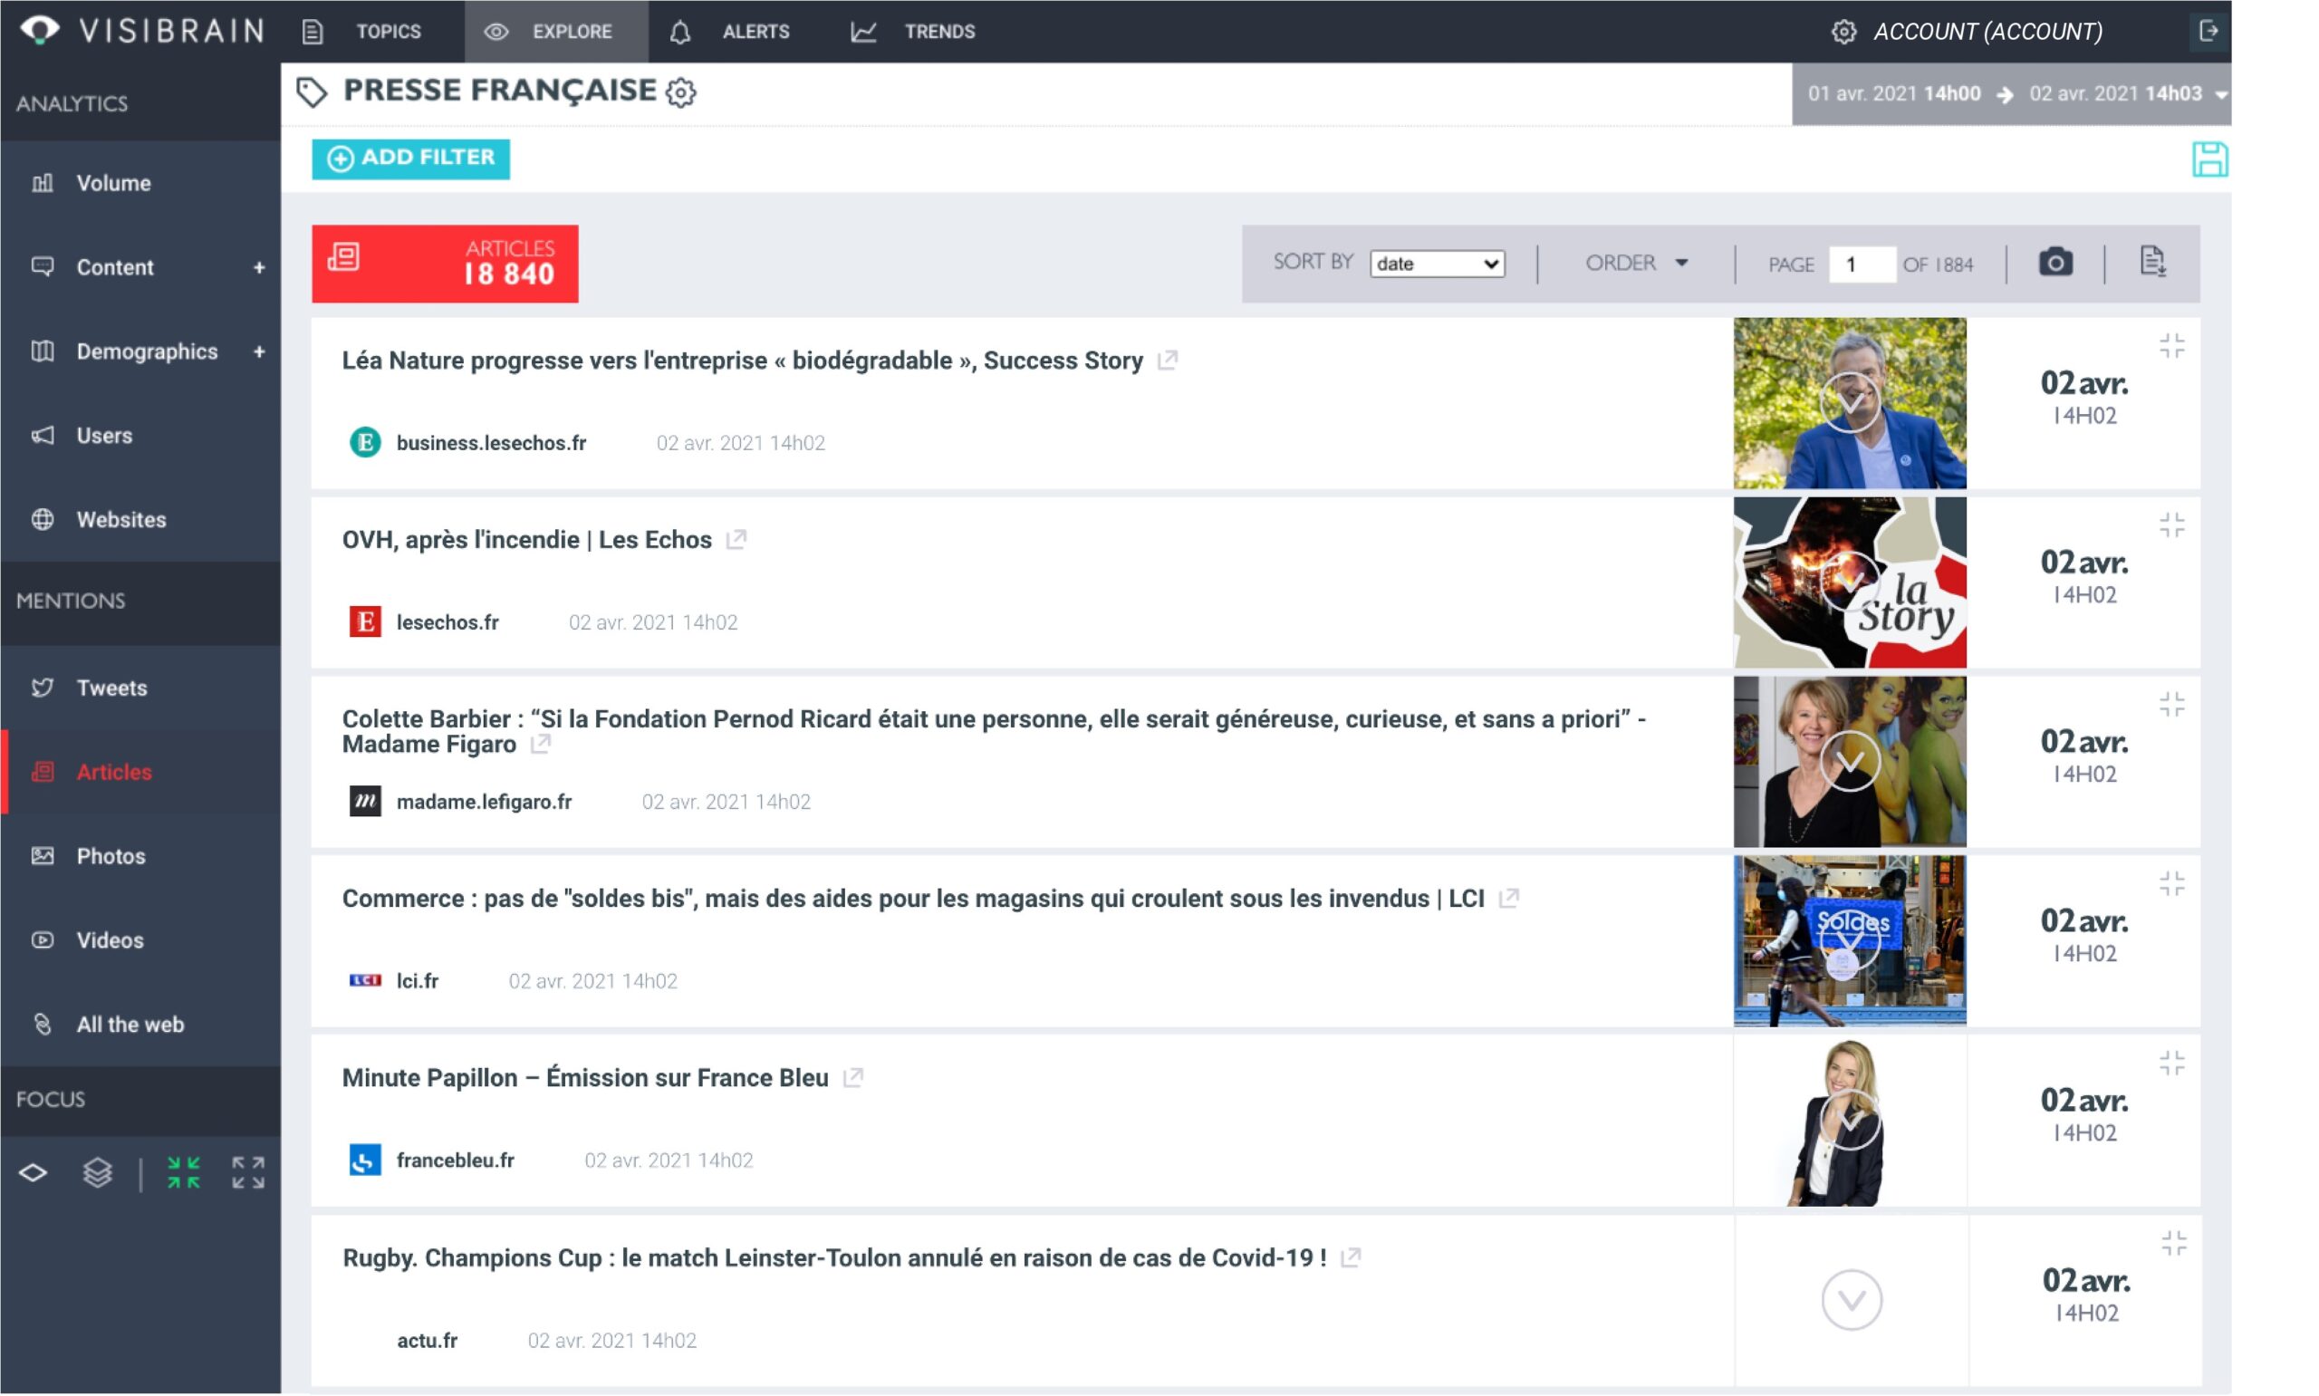Click the Focus layers icon
Screen dimensions: 2319x1396
(x=97, y=1173)
